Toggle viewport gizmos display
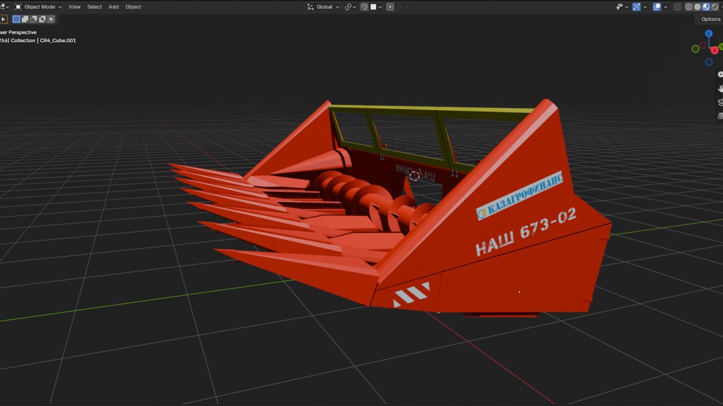The height and width of the screenshot is (406, 723). pos(637,7)
